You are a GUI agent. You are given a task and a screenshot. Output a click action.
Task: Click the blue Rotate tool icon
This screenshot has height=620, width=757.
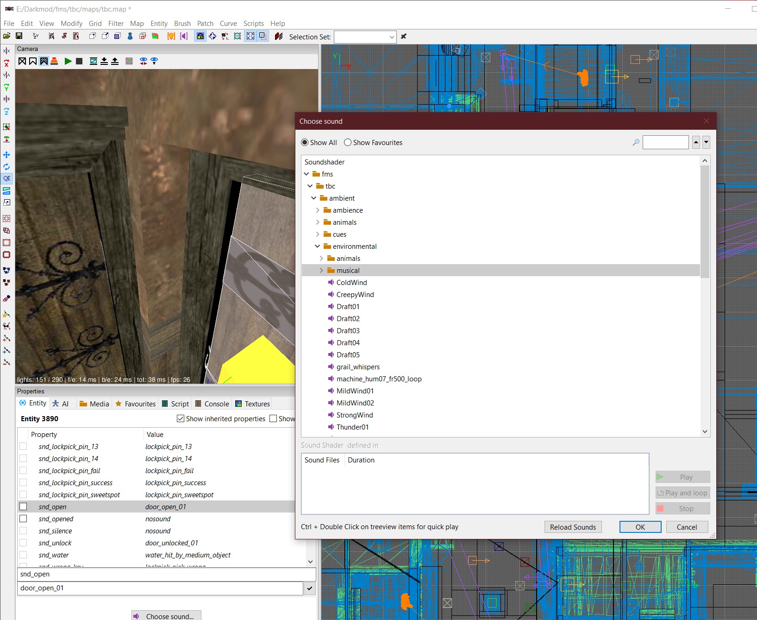(7, 167)
